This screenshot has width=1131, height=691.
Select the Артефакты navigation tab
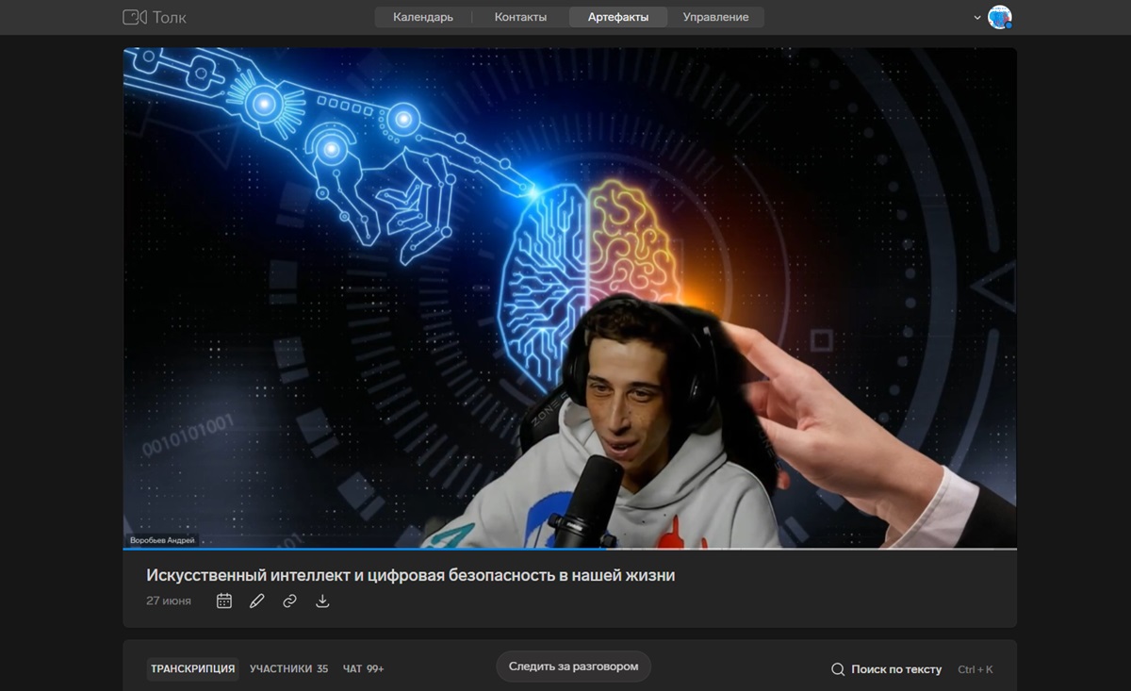[618, 17]
